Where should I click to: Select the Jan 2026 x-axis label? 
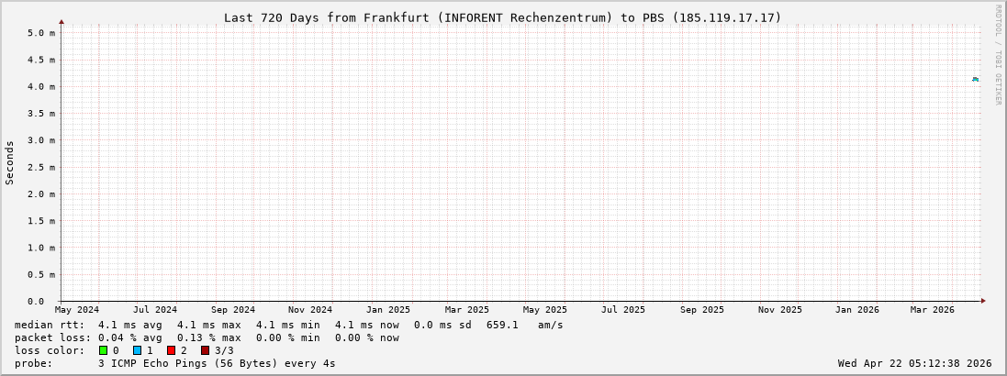pos(856,310)
